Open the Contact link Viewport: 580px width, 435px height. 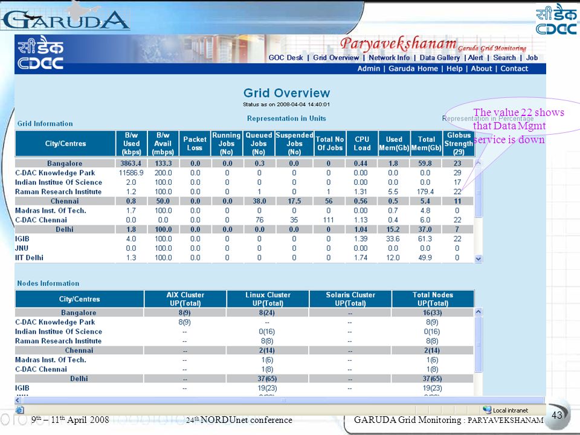(x=514, y=68)
